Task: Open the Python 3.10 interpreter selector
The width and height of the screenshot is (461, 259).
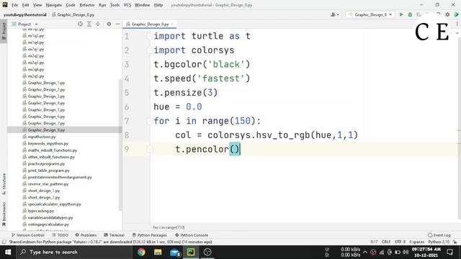Action: (439, 242)
